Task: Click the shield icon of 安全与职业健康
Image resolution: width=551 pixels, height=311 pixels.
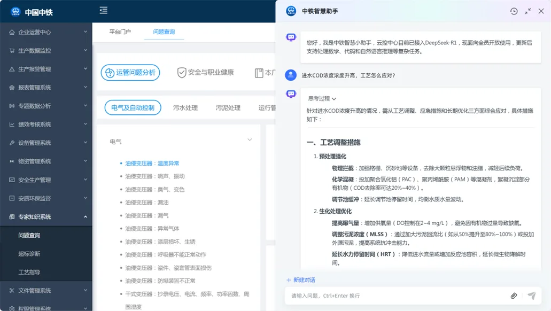Action: 182,73
